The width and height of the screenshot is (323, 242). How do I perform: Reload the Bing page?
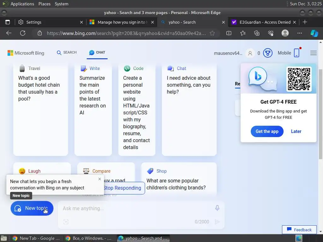[x=23, y=33]
